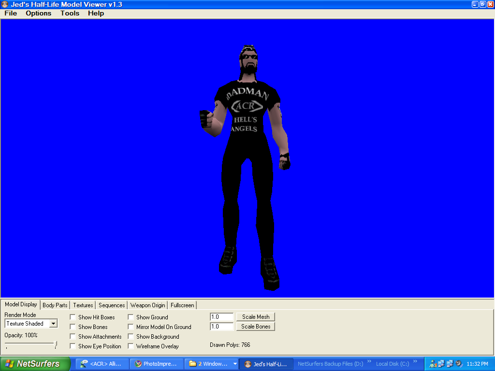Switch to the Weapon Origin tab

148,305
